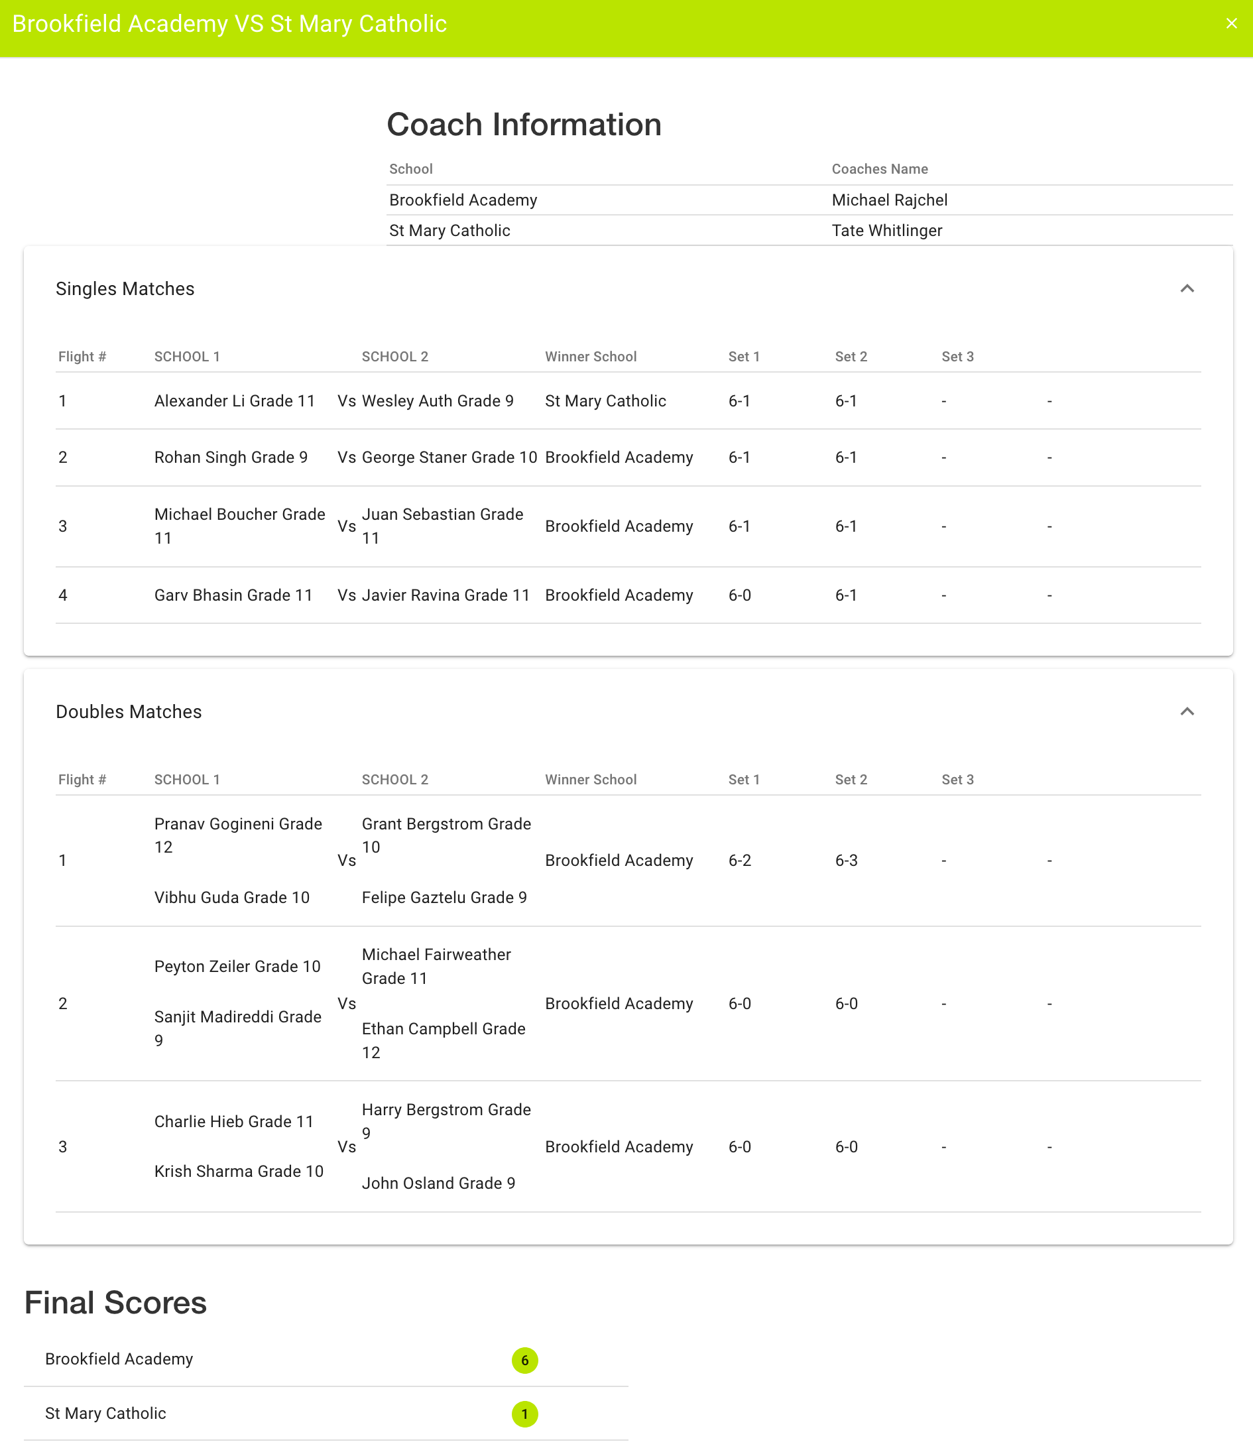Screen dimensions: 1253x1456
Task: Click Set 1 header in doubles table
Action: pyautogui.click(x=743, y=779)
